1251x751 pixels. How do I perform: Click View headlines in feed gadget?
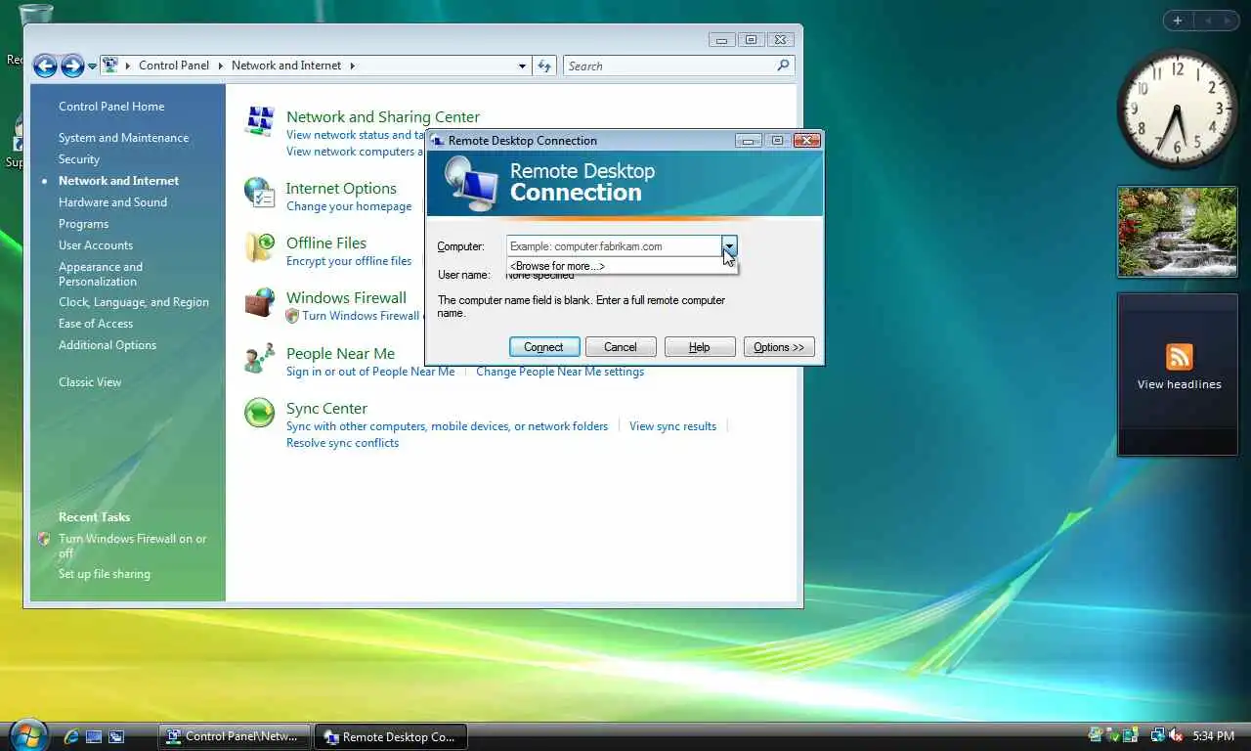point(1179,384)
